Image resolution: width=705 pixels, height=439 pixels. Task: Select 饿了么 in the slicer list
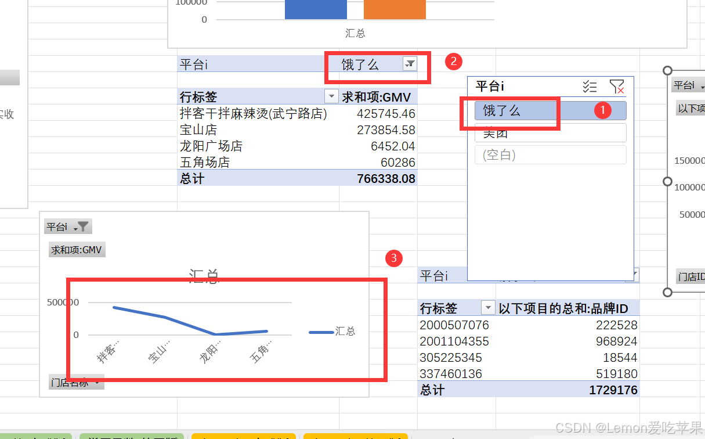[x=550, y=110]
